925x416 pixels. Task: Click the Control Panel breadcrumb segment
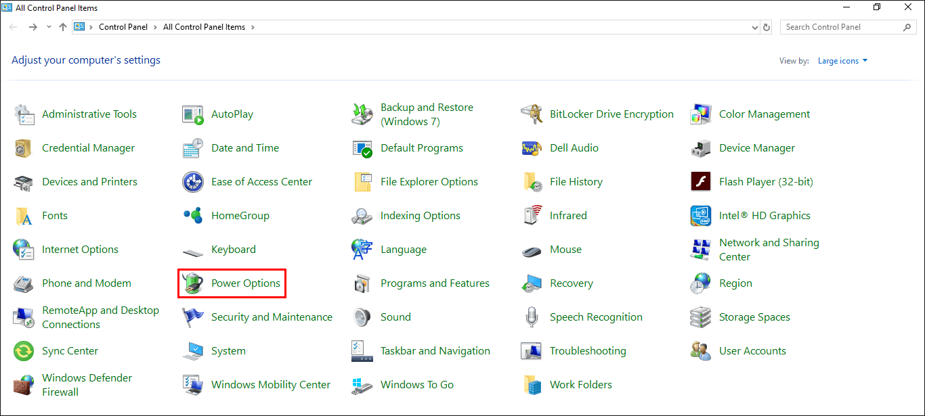pos(123,27)
